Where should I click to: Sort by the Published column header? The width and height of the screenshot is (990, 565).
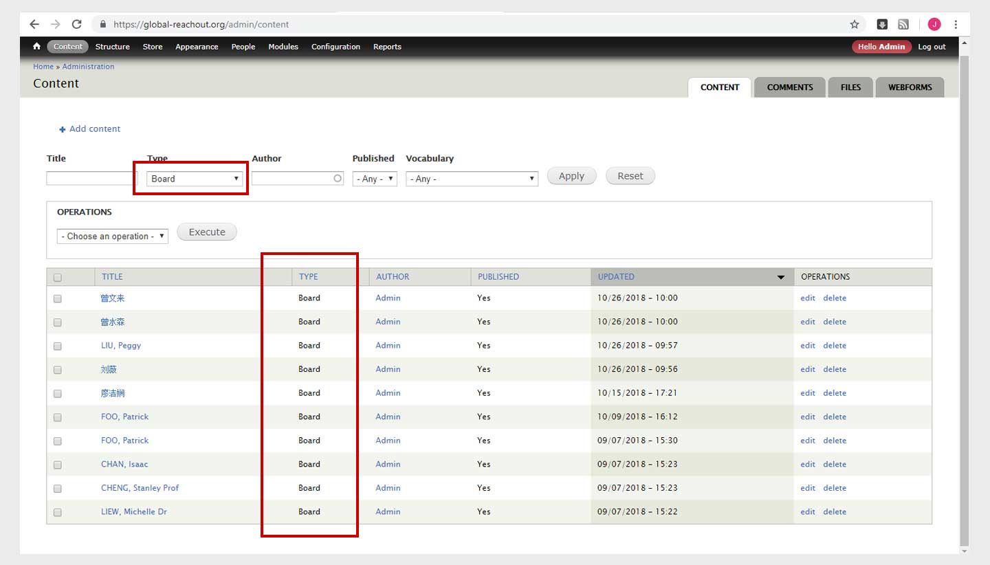tap(498, 277)
